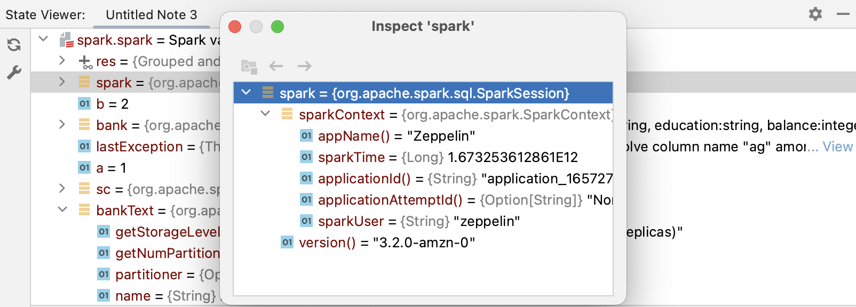Click the primitive icon beside b = 2
Image resolution: width=856 pixels, height=307 pixels.
pyautogui.click(x=84, y=103)
